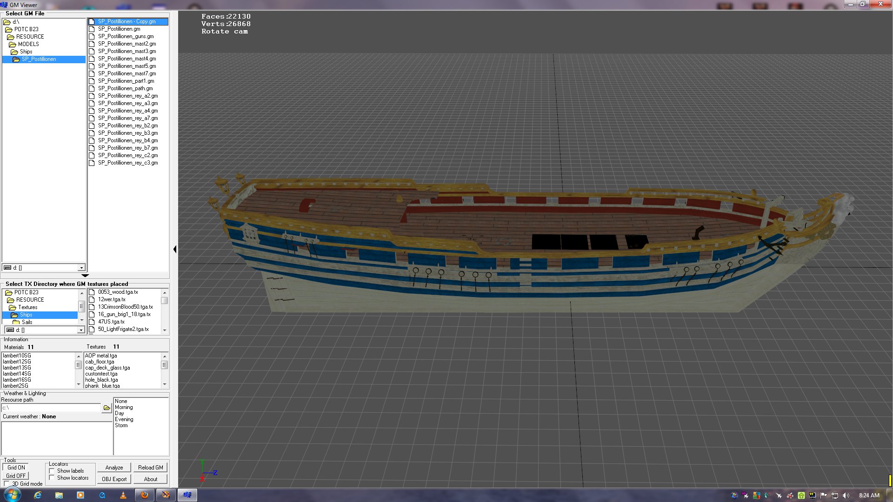Open the Windows Start menu

coord(12,495)
